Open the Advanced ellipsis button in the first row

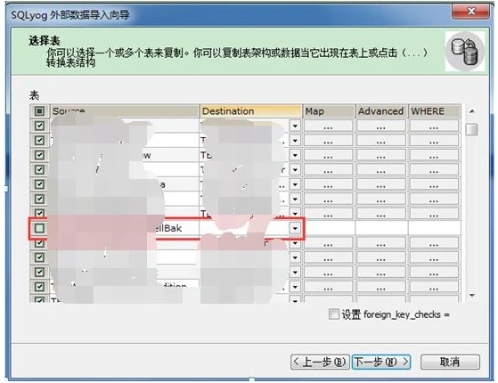point(381,126)
